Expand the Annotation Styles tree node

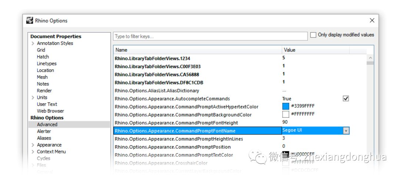click(x=33, y=43)
